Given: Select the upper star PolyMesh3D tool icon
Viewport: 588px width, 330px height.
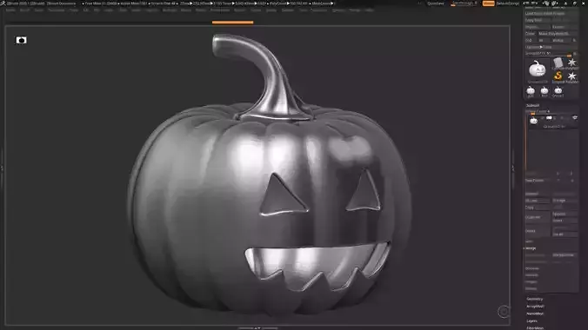Looking at the screenshot, I should click(x=571, y=63).
